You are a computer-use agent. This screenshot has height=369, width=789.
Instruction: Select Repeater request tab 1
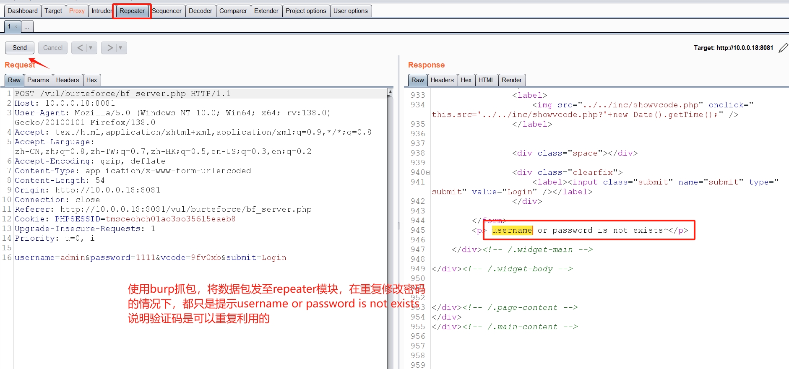[x=9, y=26]
